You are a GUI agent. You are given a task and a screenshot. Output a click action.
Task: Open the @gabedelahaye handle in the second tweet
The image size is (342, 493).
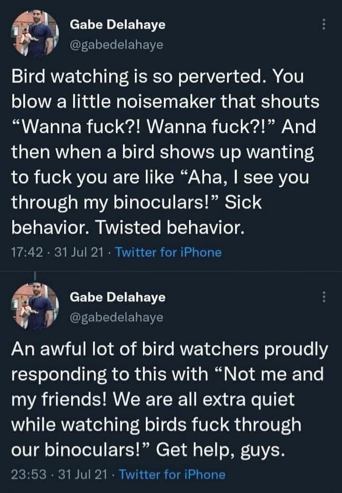point(116,317)
